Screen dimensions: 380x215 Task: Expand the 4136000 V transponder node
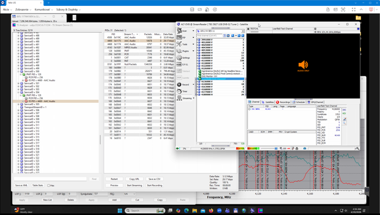point(197,81)
